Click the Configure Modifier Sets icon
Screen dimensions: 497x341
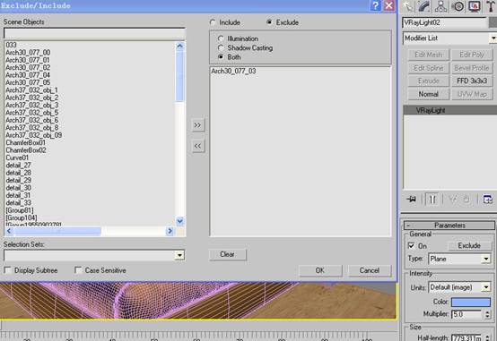487,200
